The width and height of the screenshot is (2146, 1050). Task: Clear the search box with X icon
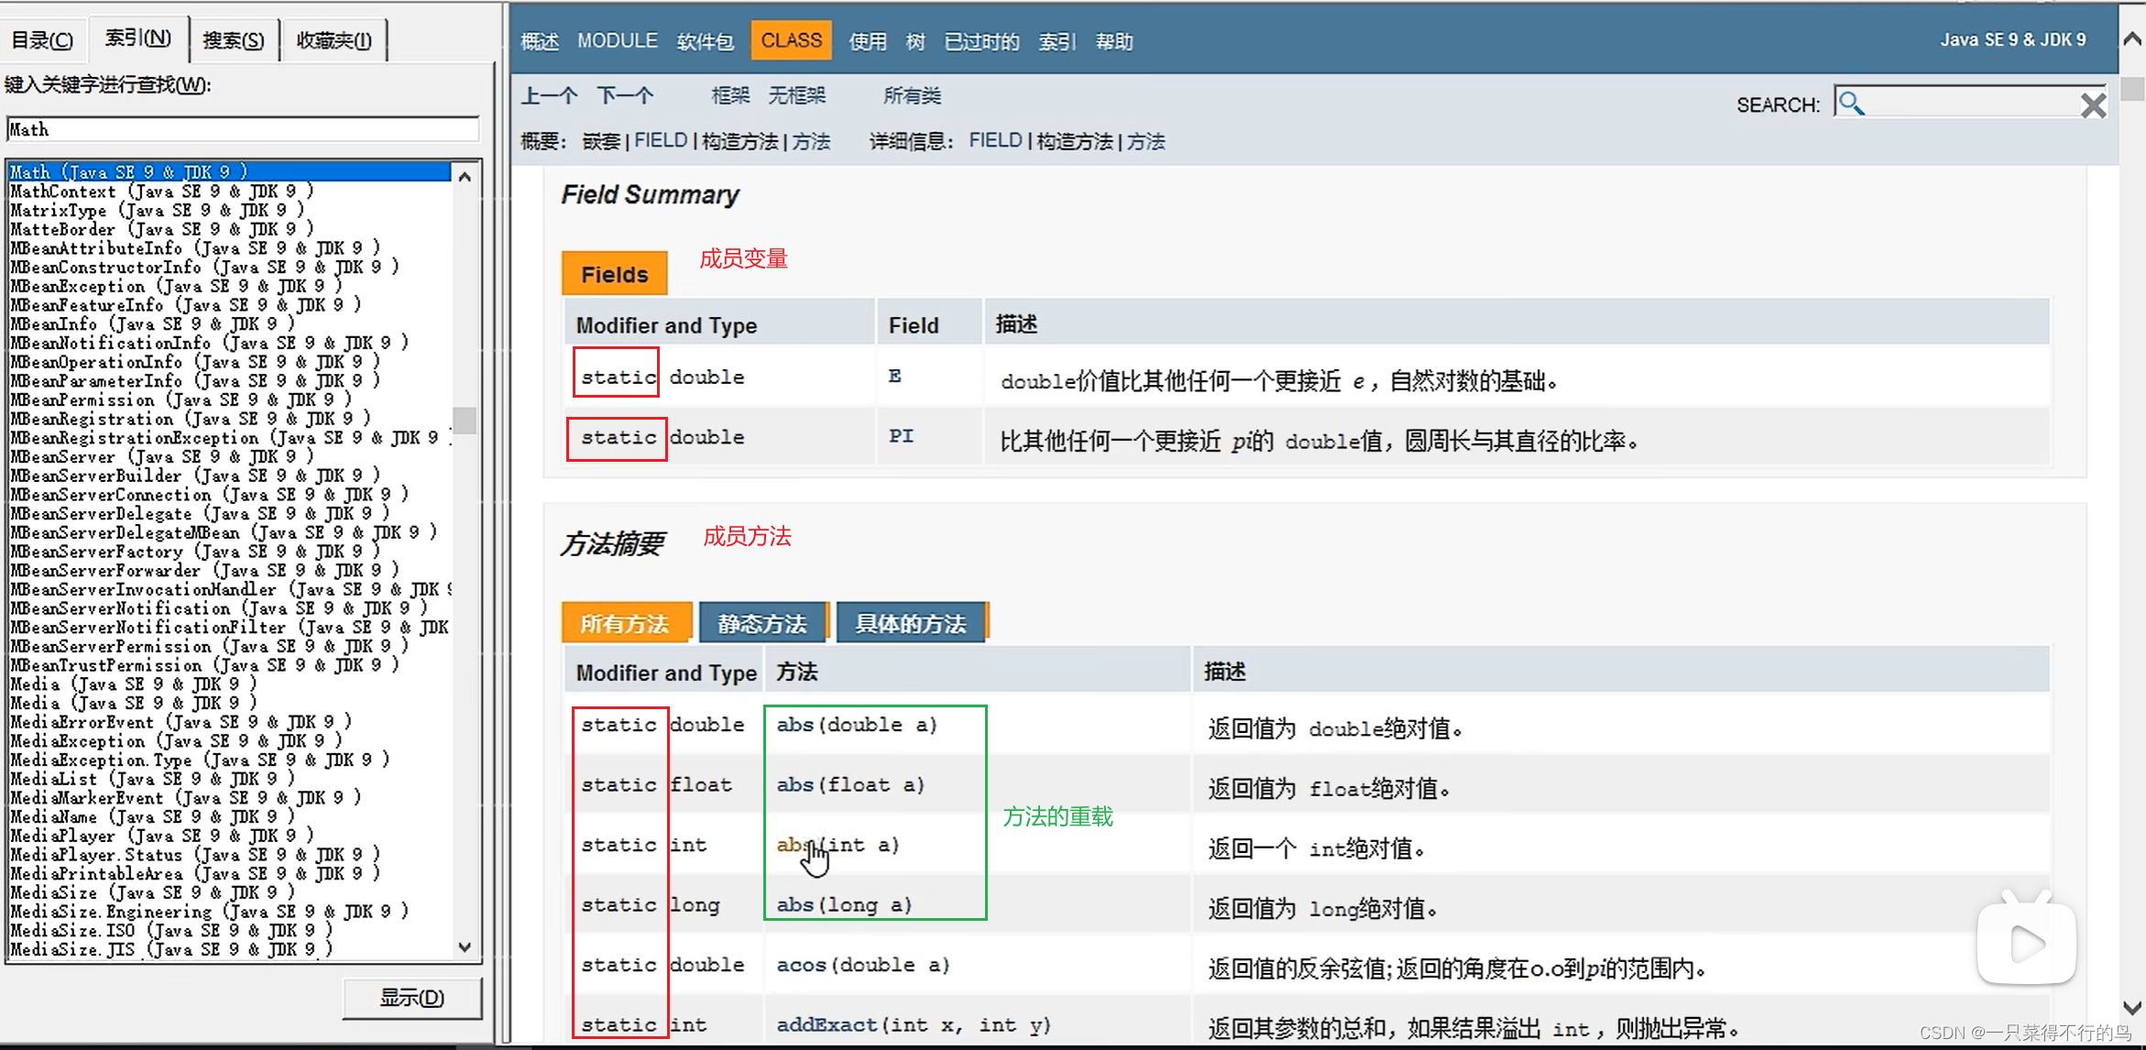[x=2093, y=105]
